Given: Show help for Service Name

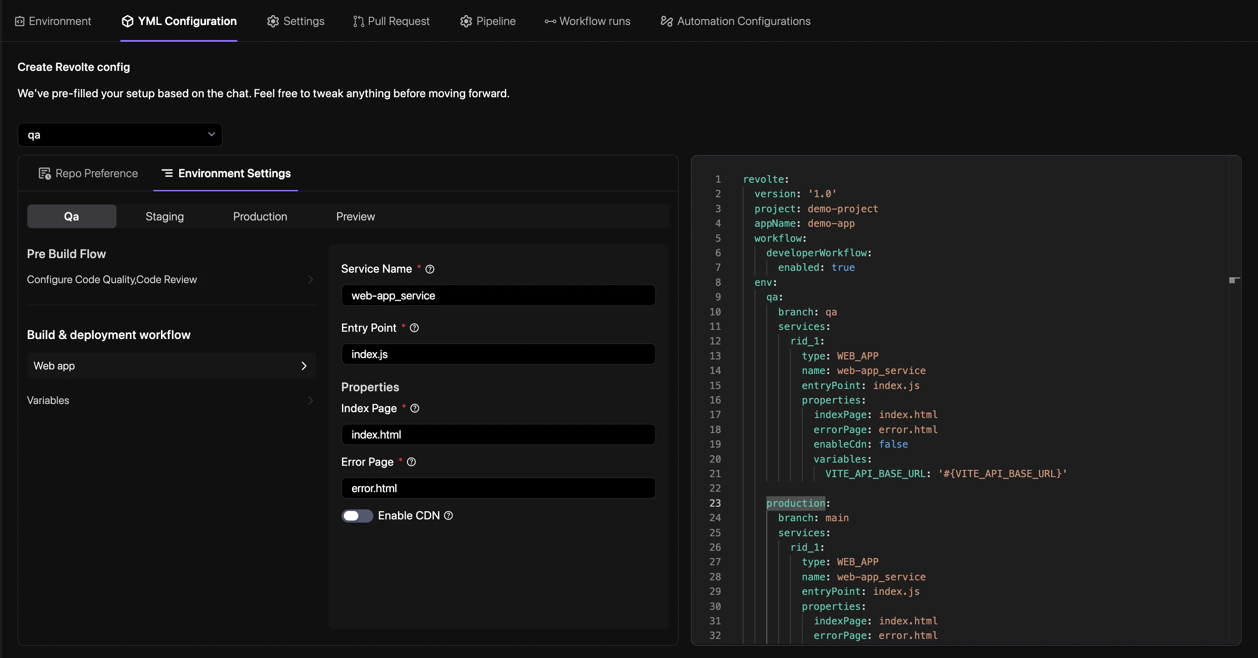Looking at the screenshot, I should click(430, 269).
